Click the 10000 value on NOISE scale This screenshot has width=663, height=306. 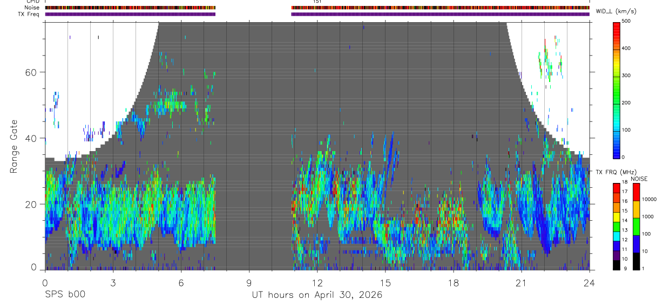[650, 199]
